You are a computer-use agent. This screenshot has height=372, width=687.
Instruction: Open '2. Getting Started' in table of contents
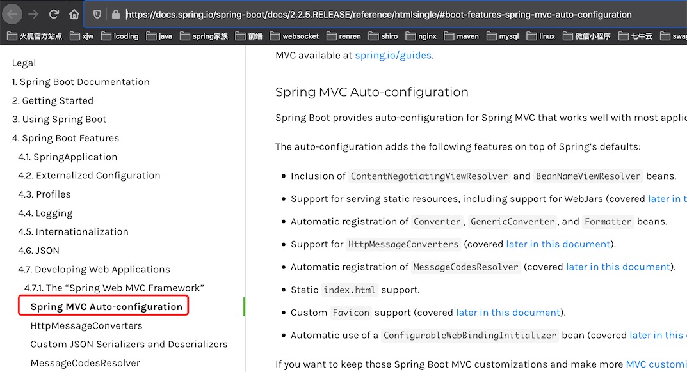coord(53,101)
